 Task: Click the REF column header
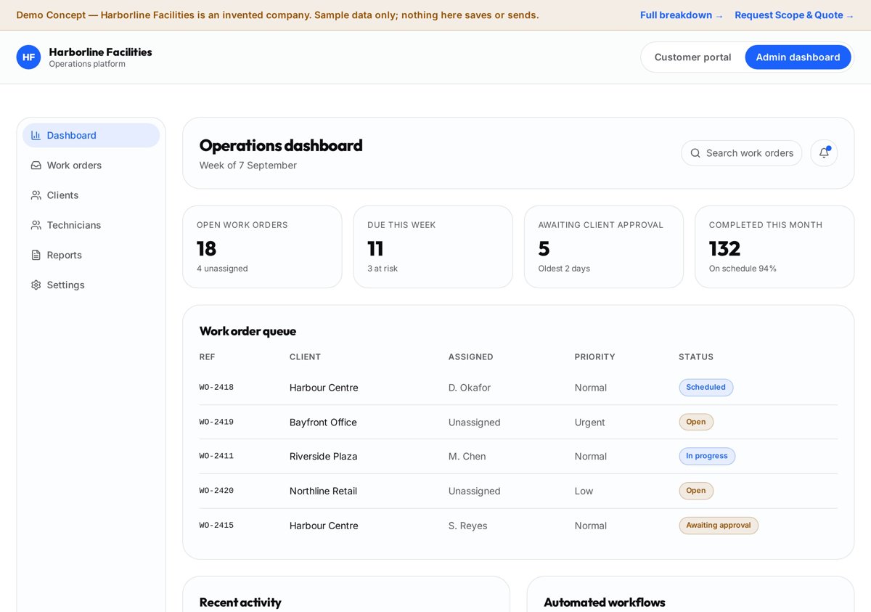208,357
